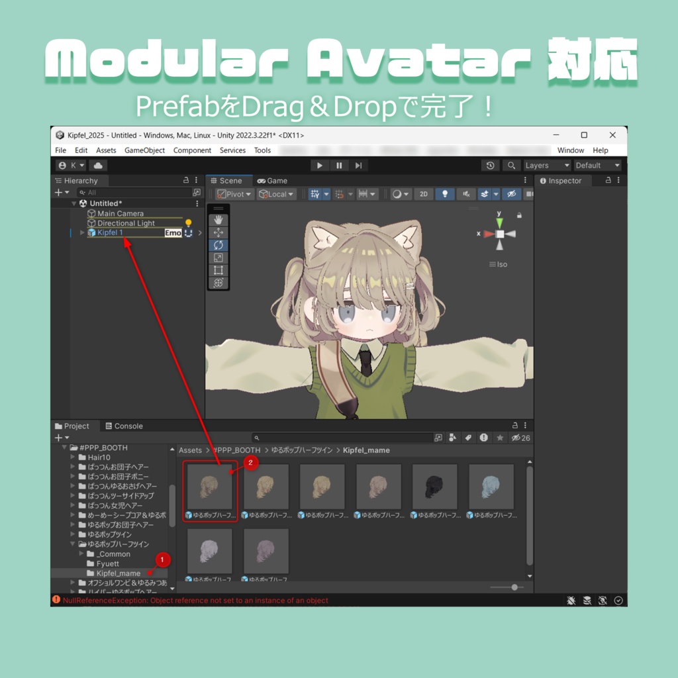
Task: Expand the Kipfel 1 object
Action: [x=81, y=232]
